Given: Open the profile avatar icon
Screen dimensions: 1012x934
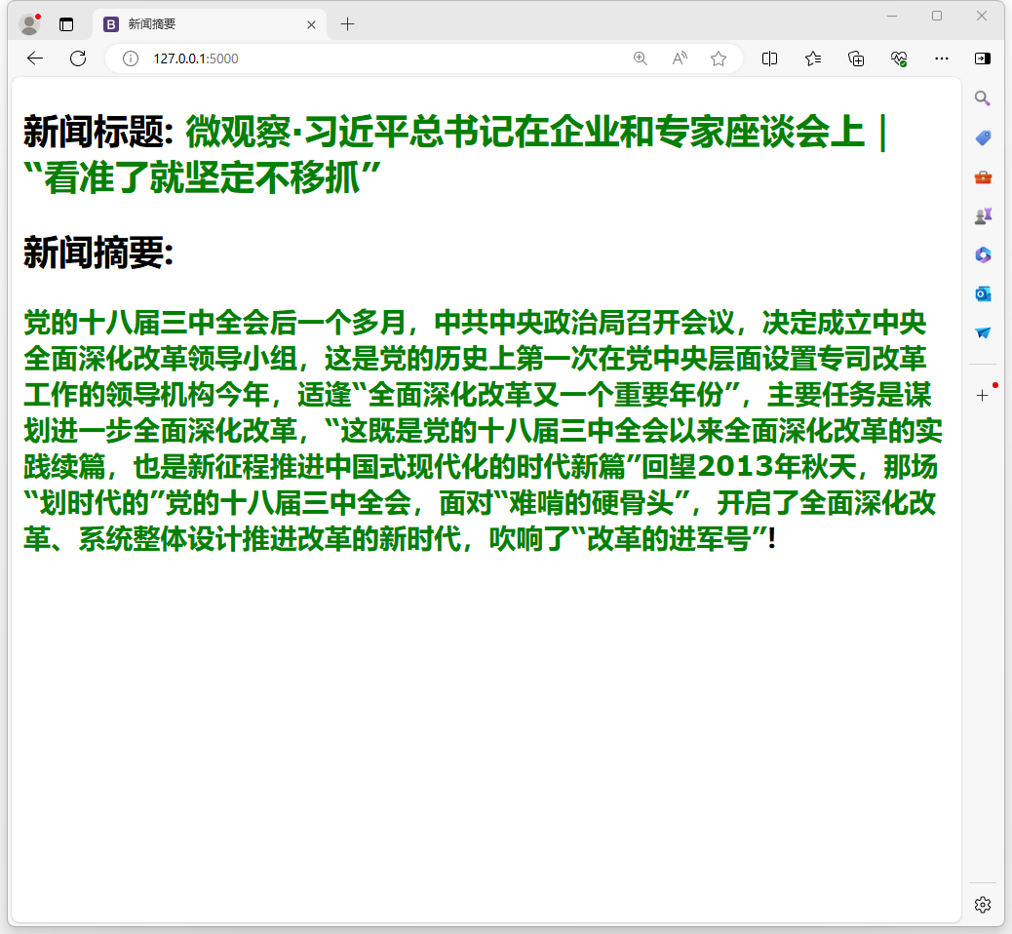Looking at the screenshot, I should 29,24.
